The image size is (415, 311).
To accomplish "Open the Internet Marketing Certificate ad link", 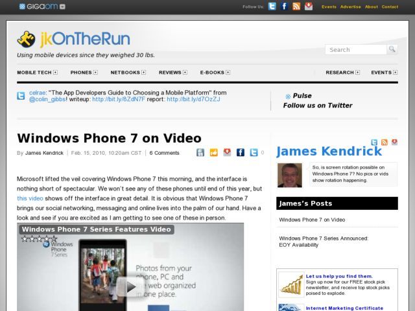I will coord(344,308).
